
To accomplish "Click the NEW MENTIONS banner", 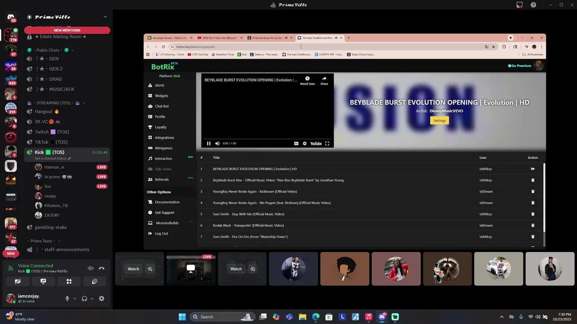I will 67,30.
